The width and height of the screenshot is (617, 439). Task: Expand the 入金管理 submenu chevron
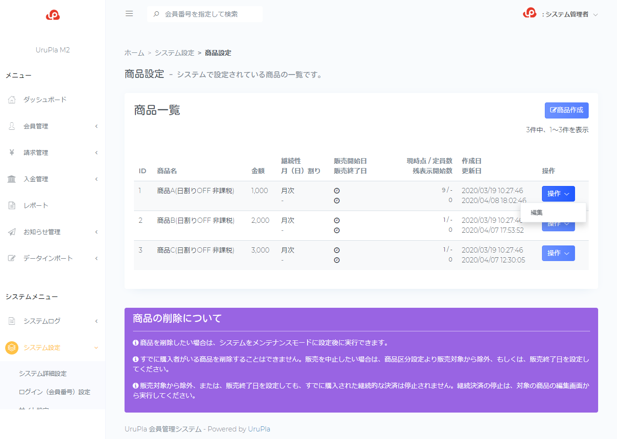(x=96, y=179)
